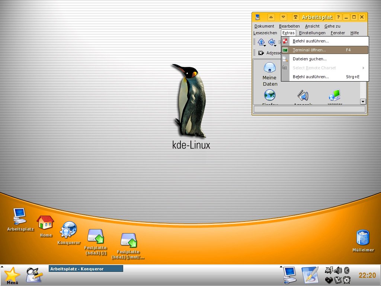This screenshot has width=381, height=286.
Task: Open Festplatte (hda3) desktop icon
Action: point(96,236)
